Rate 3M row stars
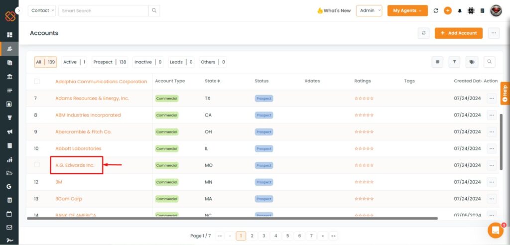Screen dimensions: 510x245 [x=364, y=182]
